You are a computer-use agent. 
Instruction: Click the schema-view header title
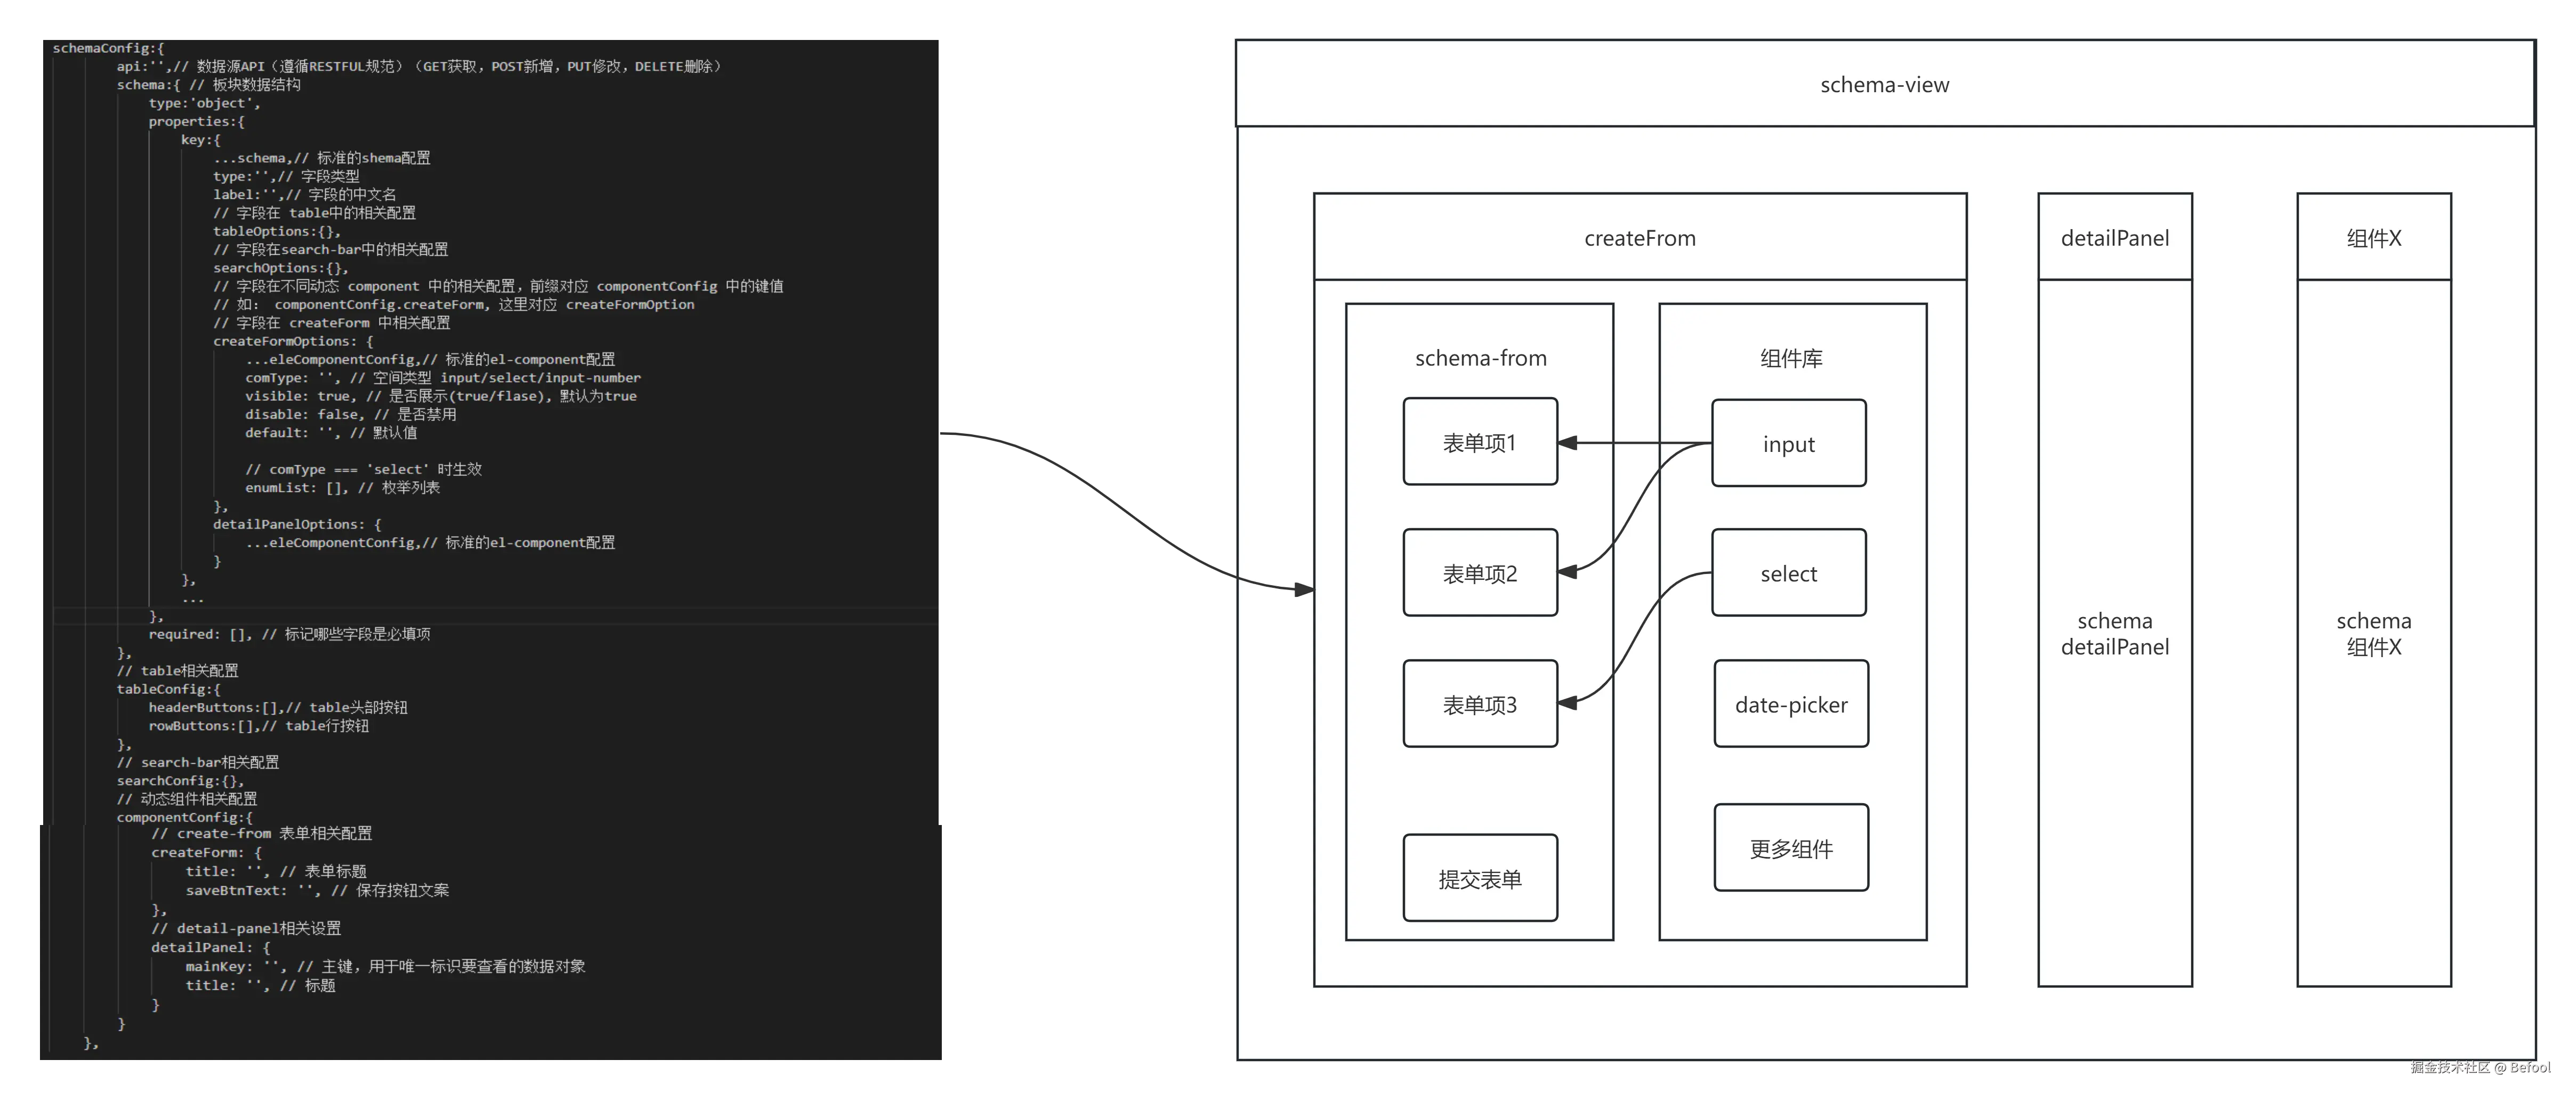tap(1884, 85)
